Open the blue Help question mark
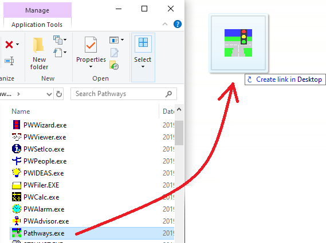Viewport: 326px width, 243px height. coord(178,24)
